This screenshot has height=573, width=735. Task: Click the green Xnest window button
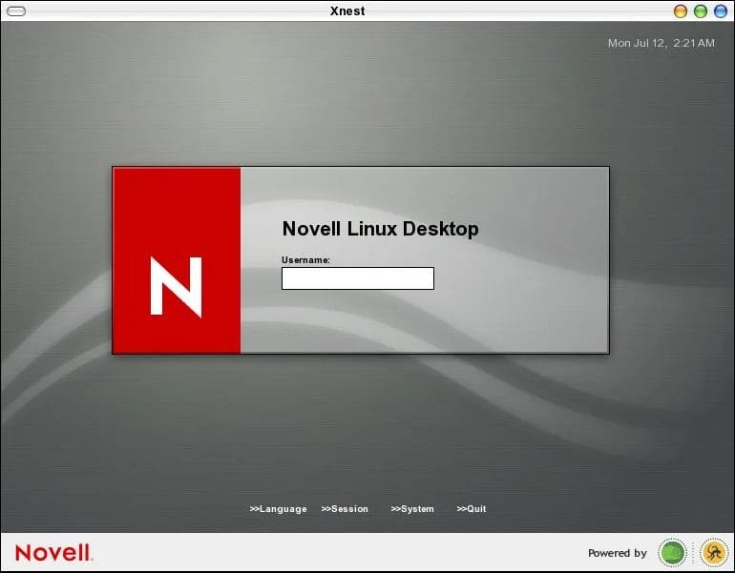[701, 11]
